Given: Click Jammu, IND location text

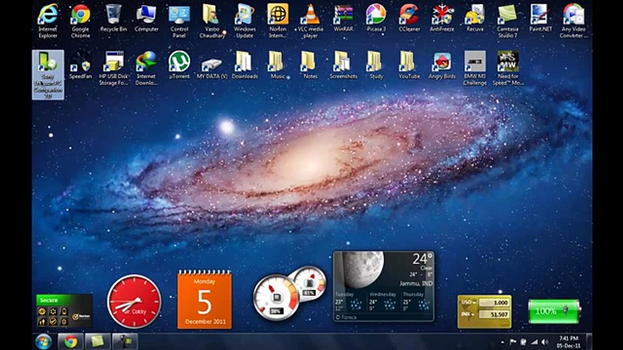Looking at the screenshot, I should (x=415, y=283).
